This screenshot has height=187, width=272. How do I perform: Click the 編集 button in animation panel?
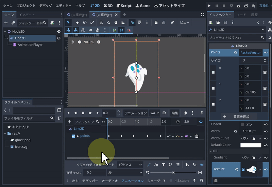[175, 113]
